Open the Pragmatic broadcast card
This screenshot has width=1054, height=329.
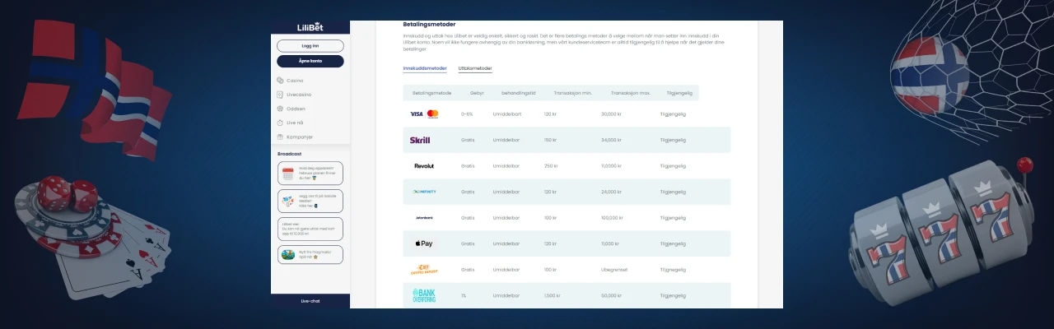click(310, 255)
